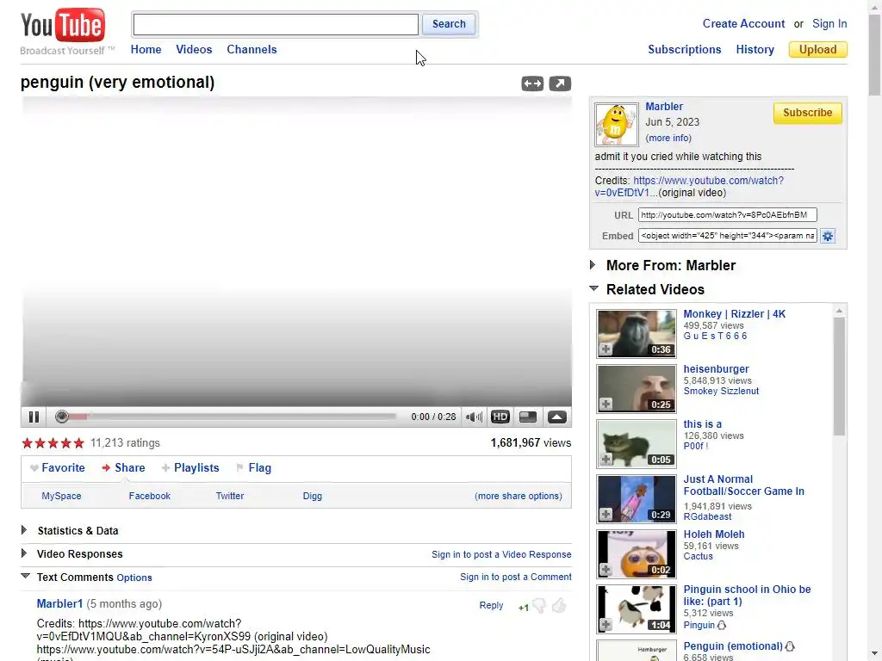882x661 pixels.
Task: Click the yellow Upload button
Action: click(x=818, y=49)
